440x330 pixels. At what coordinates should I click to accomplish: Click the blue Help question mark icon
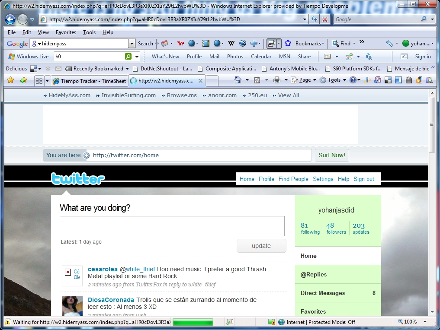(353, 80)
